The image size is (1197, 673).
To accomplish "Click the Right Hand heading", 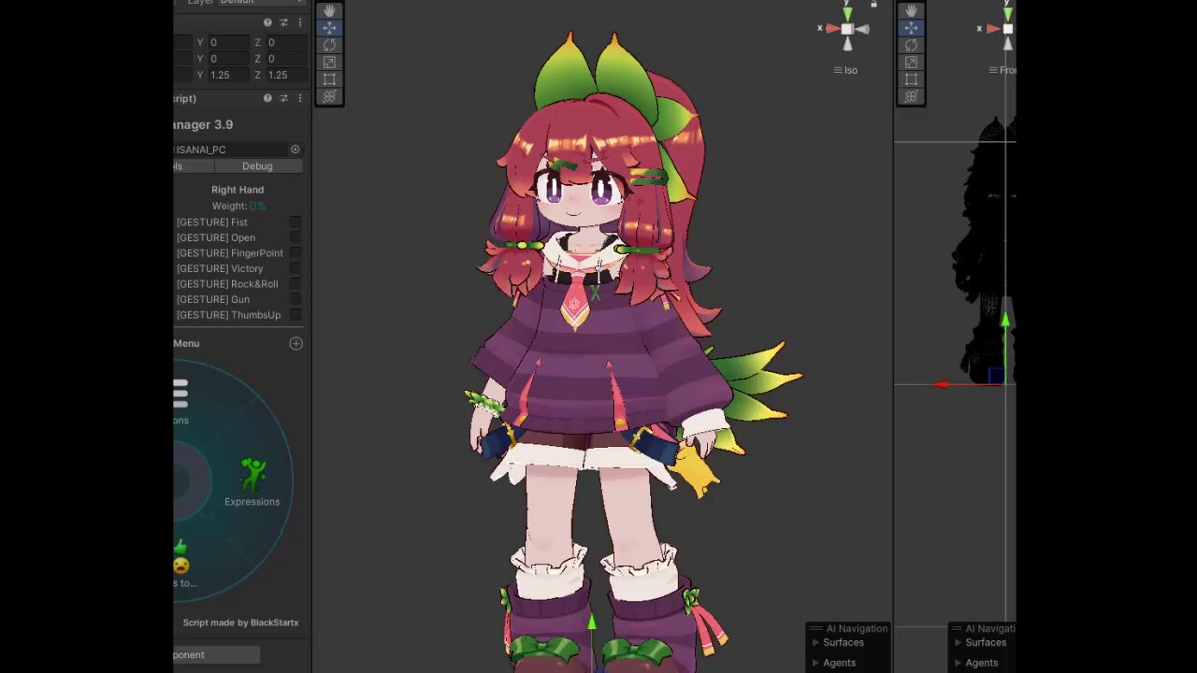I will tap(238, 190).
